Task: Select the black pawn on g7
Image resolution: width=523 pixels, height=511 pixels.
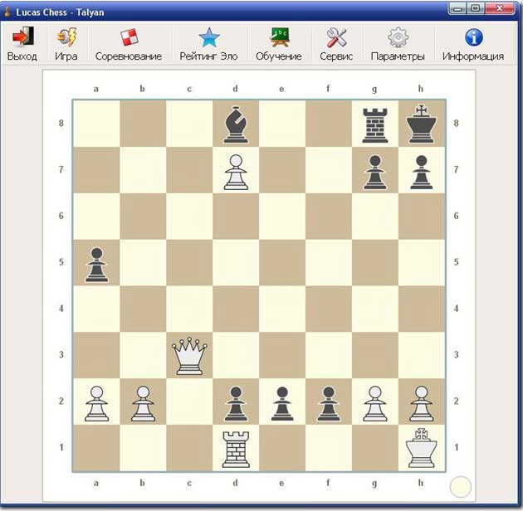Action: click(375, 173)
